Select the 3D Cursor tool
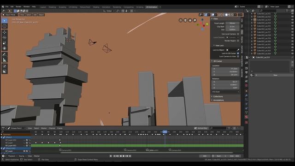This screenshot has width=295, height=166. coord(5,26)
